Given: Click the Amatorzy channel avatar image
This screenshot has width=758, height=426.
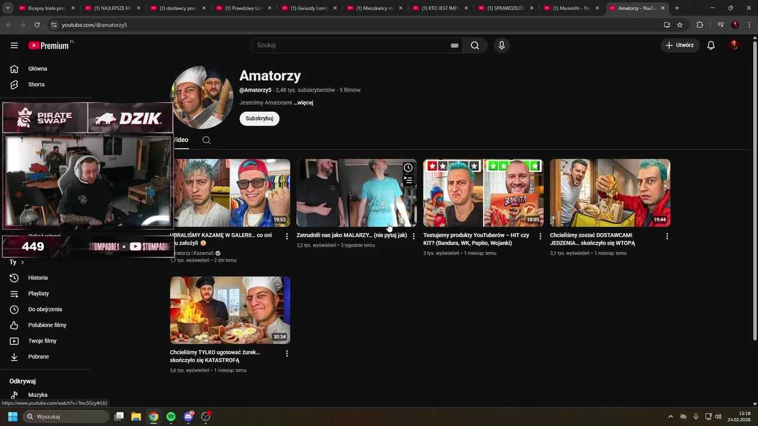Looking at the screenshot, I should pos(202,97).
